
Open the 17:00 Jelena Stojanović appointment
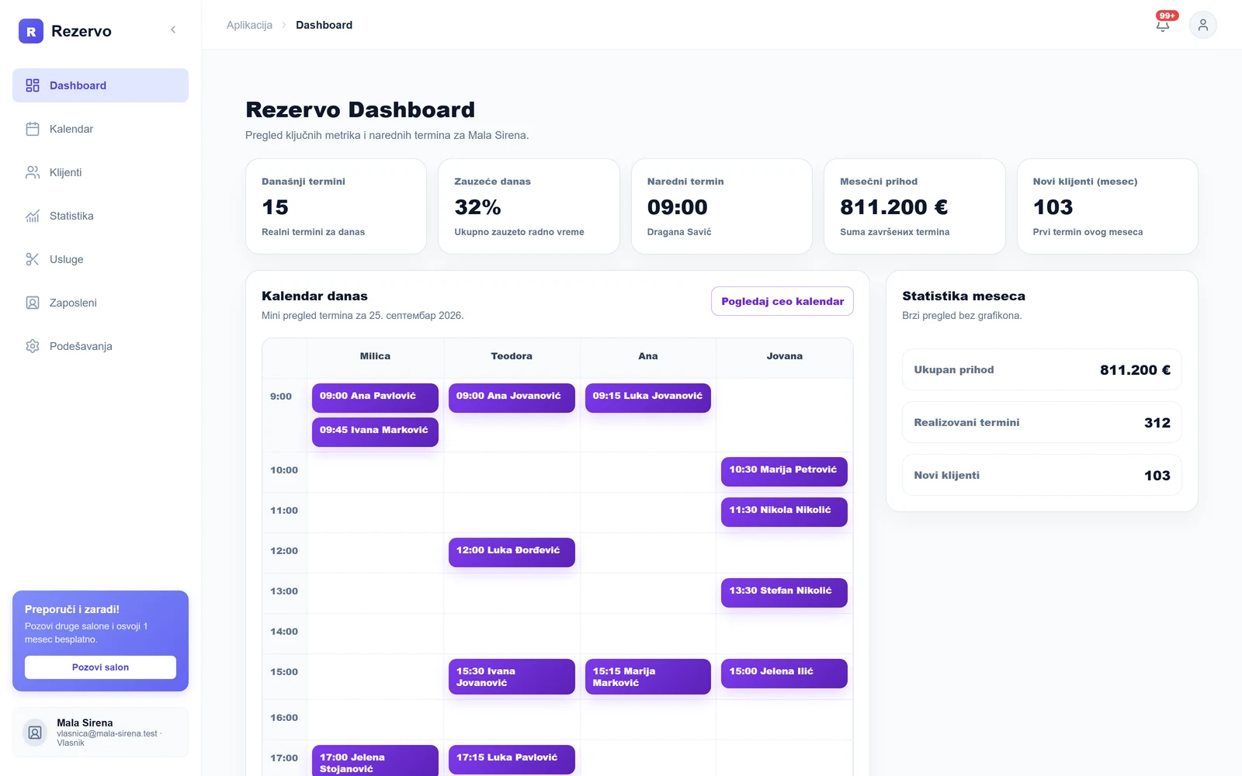pos(375,761)
